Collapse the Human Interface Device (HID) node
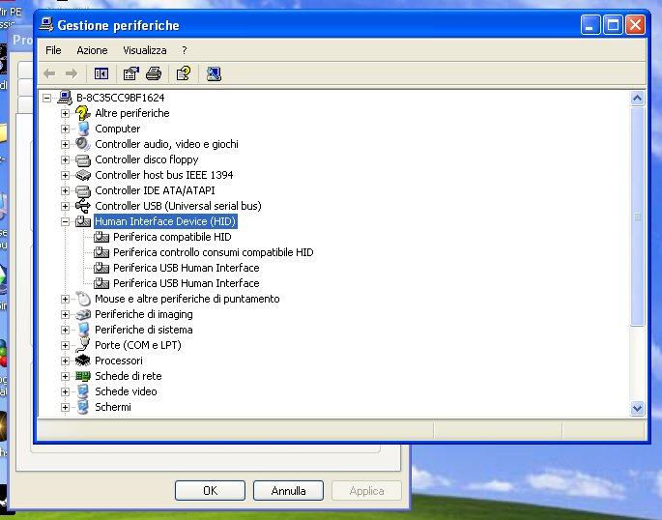This screenshot has height=520, width=662. [66, 221]
